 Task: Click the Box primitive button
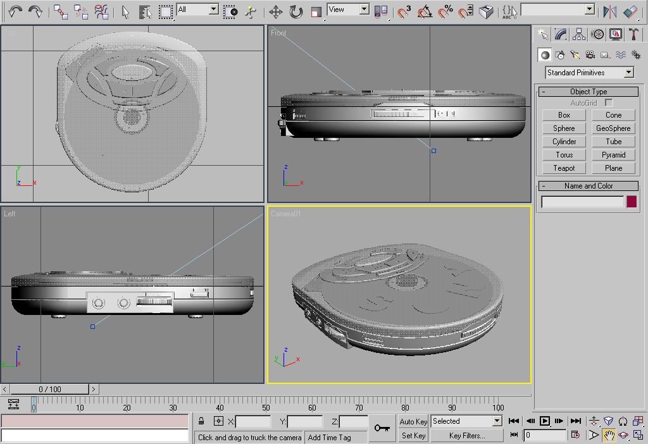click(564, 115)
